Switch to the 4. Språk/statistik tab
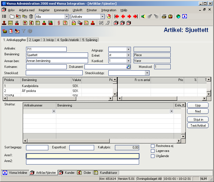 pyautogui.click(x=68, y=40)
